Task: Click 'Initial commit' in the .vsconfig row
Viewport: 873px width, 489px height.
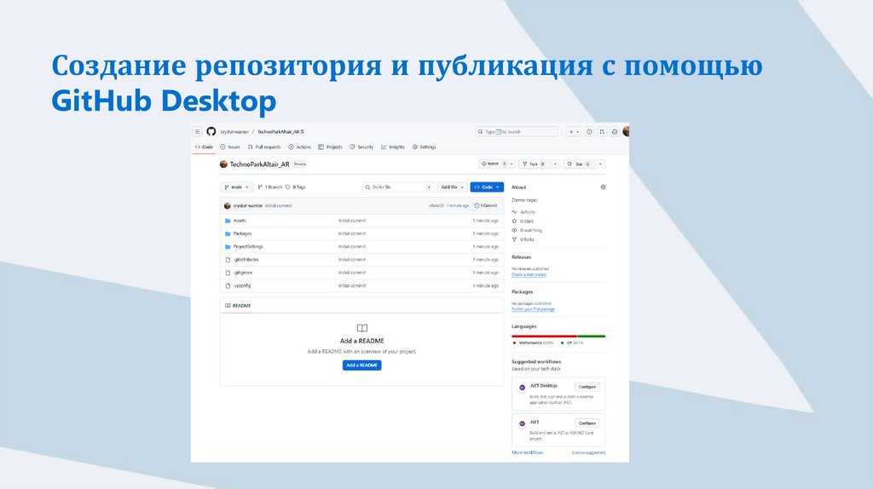Action: click(352, 285)
